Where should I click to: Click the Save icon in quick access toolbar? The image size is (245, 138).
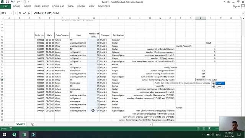7,2
